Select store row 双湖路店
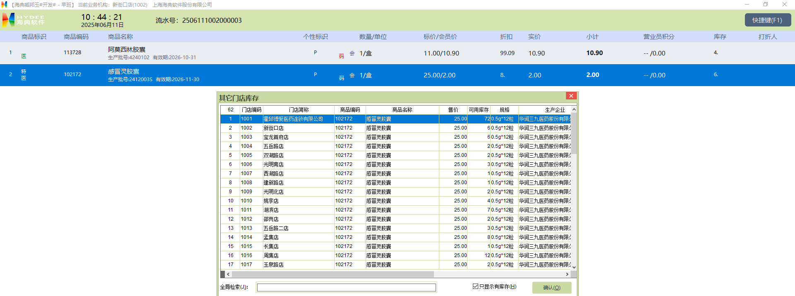Screen dimensions: 795x296 click(396, 155)
